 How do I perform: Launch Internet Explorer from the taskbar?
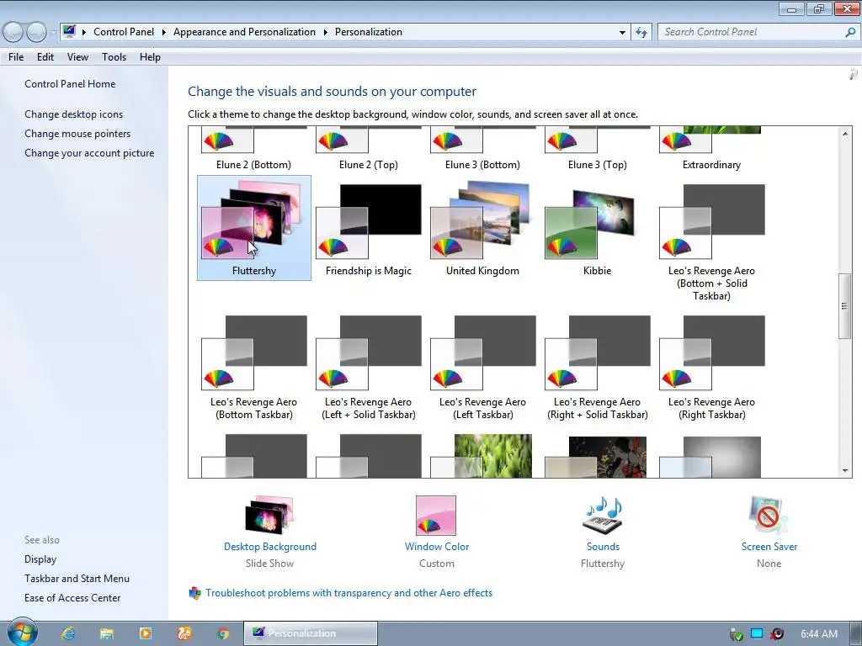click(68, 633)
